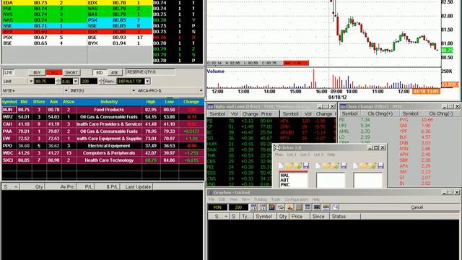
Task: Save the first Clicker list via floppy icon
Action: coord(306,166)
